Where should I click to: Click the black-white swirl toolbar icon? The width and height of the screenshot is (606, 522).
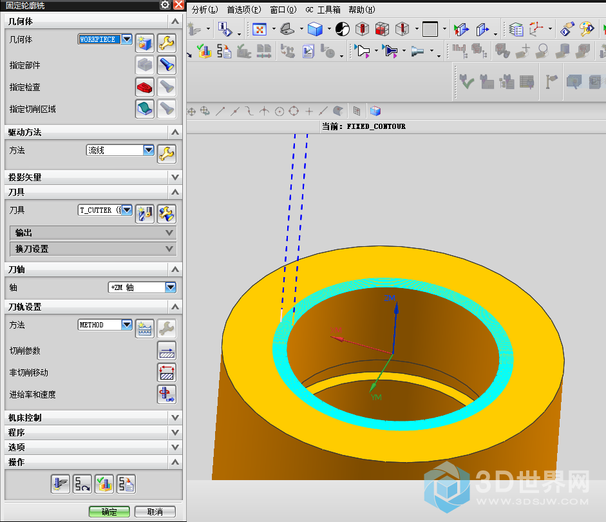[x=343, y=29]
